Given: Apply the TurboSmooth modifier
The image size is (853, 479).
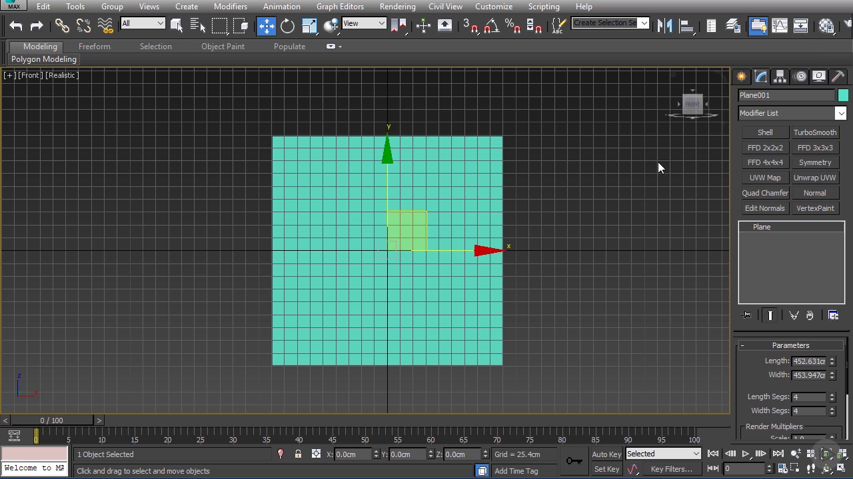Looking at the screenshot, I should point(815,132).
